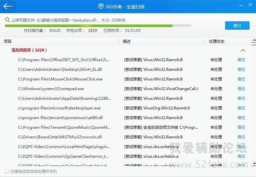The width and height of the screenshot is (256, 177).
Task: Trust the QzoneMusic\QzoneM... entry
Action: click(241, 127)
